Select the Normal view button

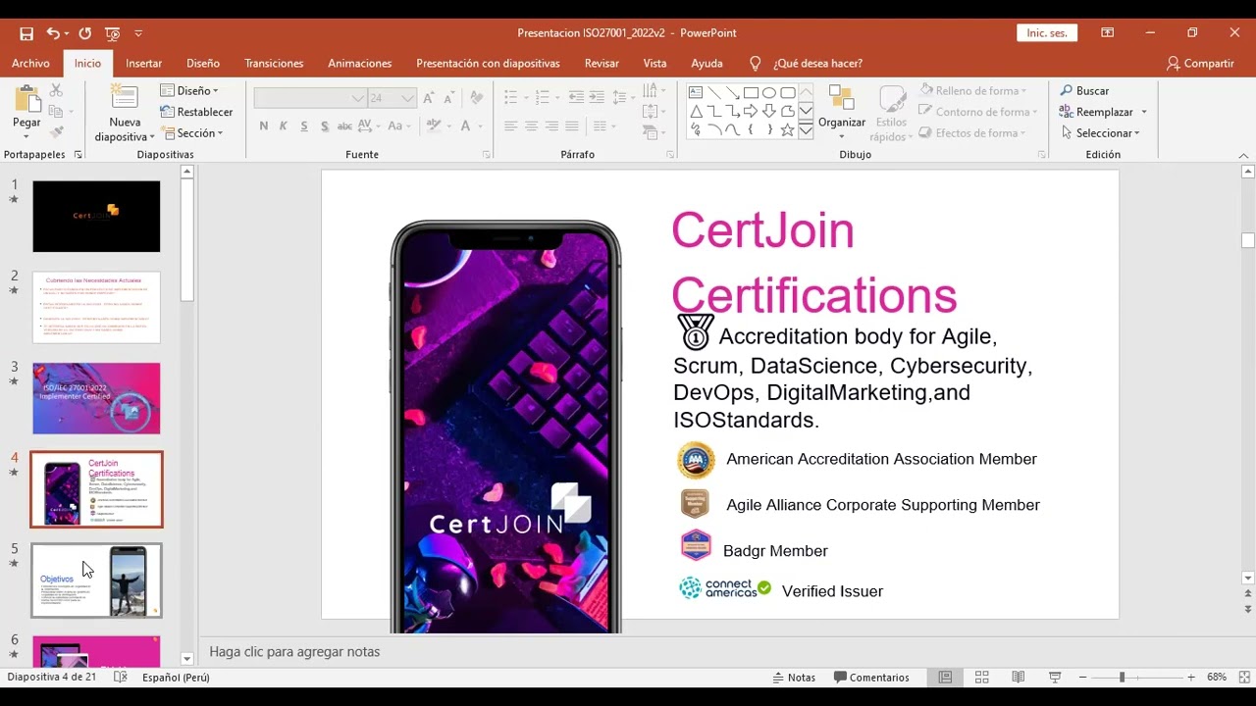pos(945,678)
